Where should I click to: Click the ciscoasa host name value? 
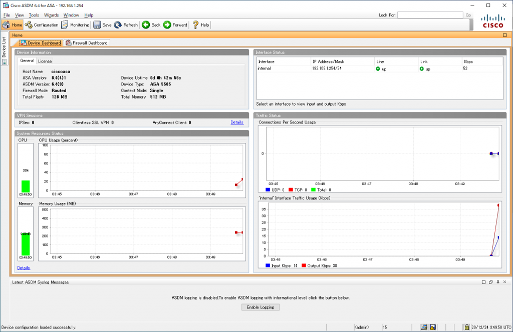[x=61, y=71]
